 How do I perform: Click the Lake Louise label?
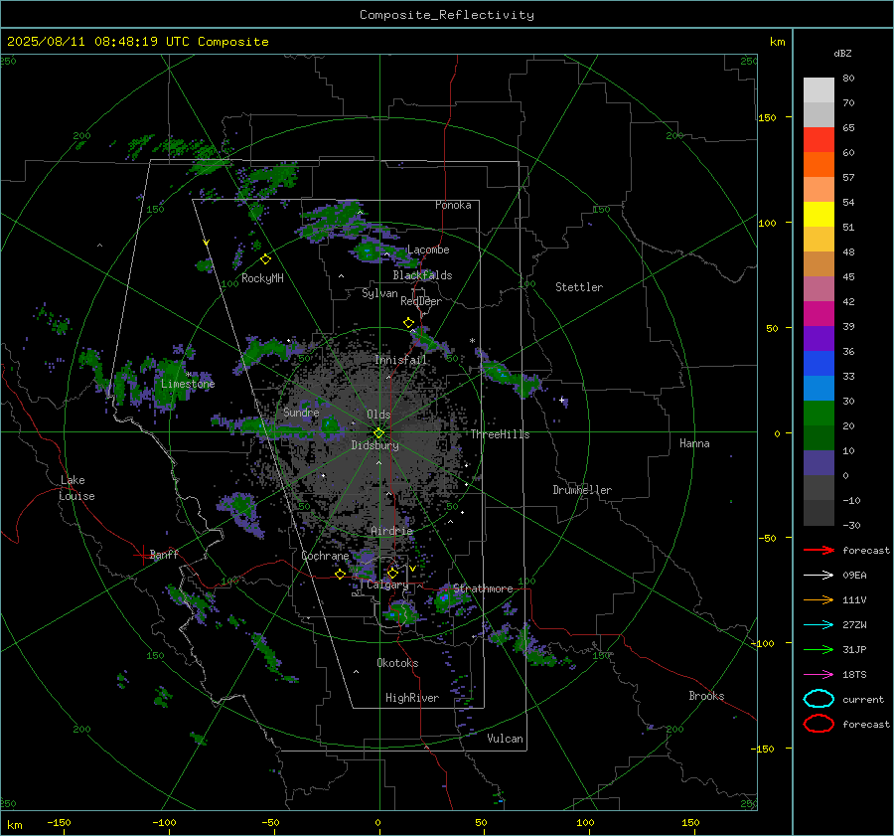76,488
